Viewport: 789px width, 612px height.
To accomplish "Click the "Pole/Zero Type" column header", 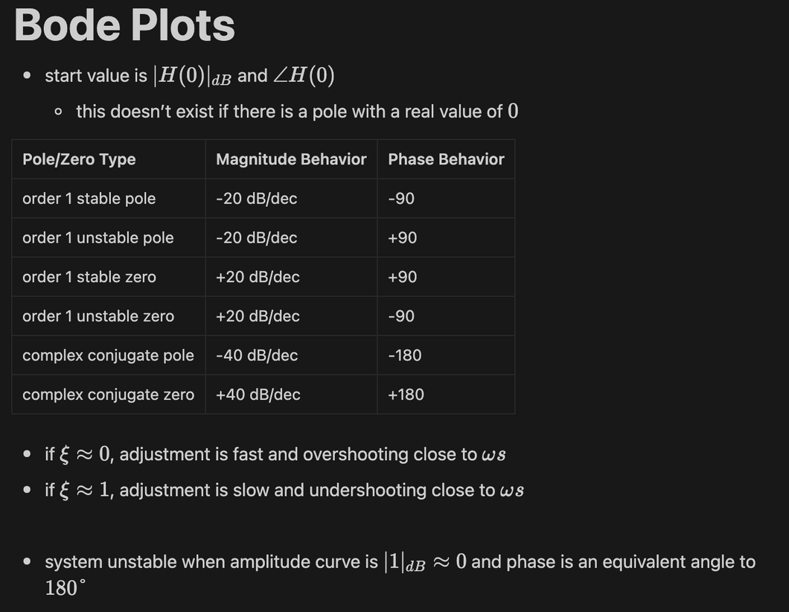I will (79, 159).
